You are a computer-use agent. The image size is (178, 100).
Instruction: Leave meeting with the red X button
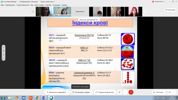[131, 92]
